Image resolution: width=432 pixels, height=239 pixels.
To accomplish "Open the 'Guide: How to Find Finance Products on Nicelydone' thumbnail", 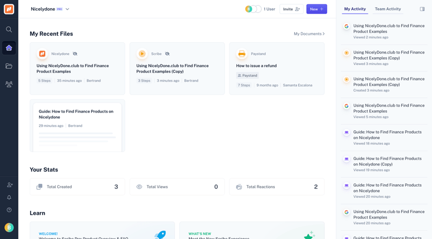I will [x=77, y=126].
